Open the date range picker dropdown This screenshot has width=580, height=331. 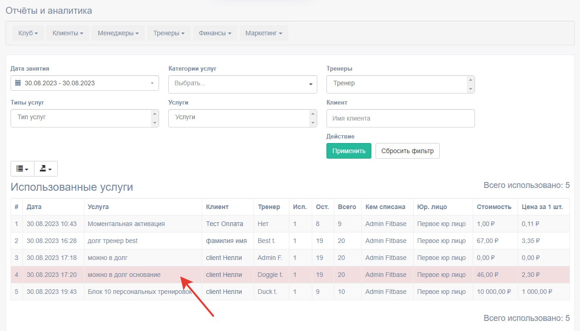tap(152, 83)
